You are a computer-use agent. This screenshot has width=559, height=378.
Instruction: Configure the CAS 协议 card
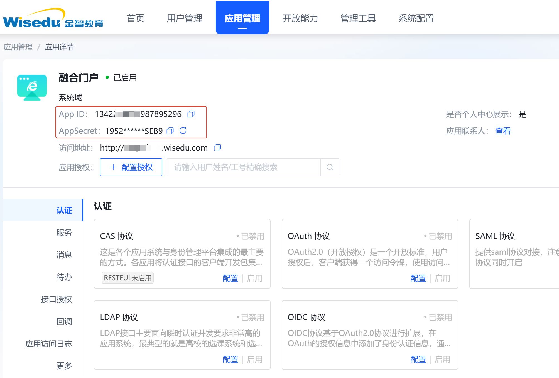(x=231, y=278)
